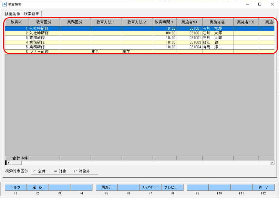Click the 教育時間１ column header
The height and width of the screenshot is (198, 279).
[165, 22]
